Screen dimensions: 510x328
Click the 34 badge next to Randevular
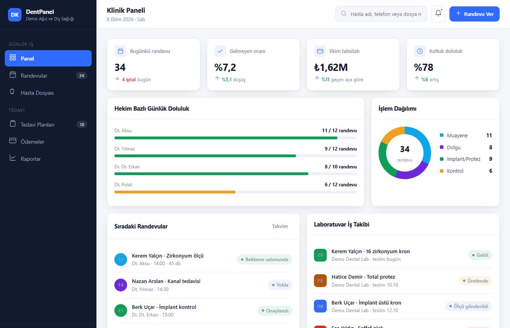coord(82,76)
